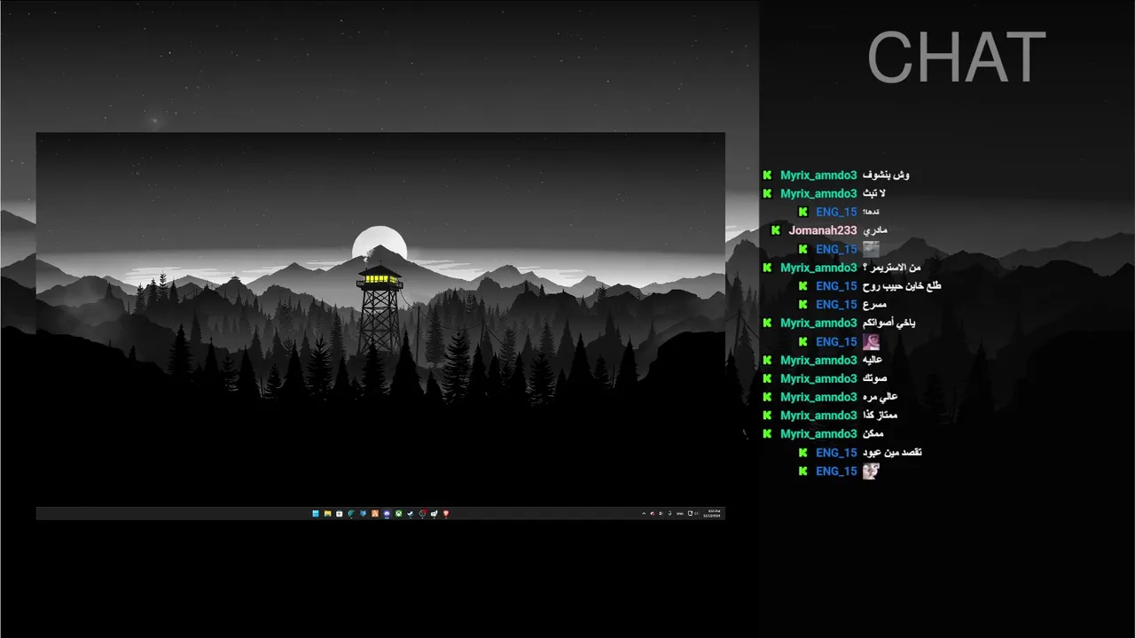Viewport: 1135px width, 638px height.
Task: Click the Kick badge beside 'ياخي أصواتكم' message
Action: 767,323
